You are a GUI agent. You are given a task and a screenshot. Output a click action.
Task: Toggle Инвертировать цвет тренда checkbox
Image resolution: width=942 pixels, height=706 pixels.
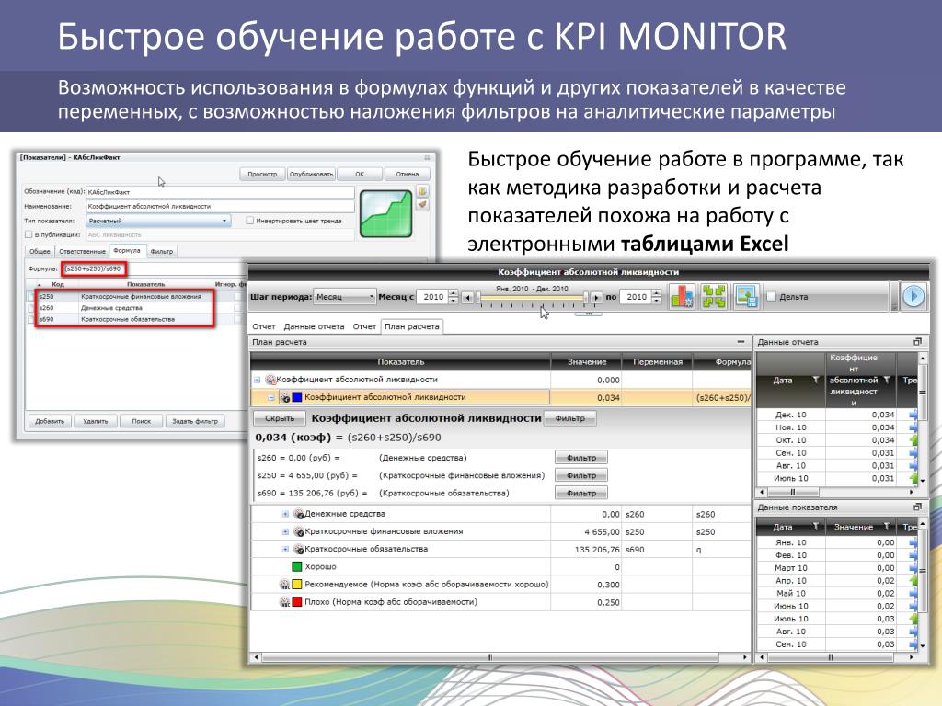(250, 221)
